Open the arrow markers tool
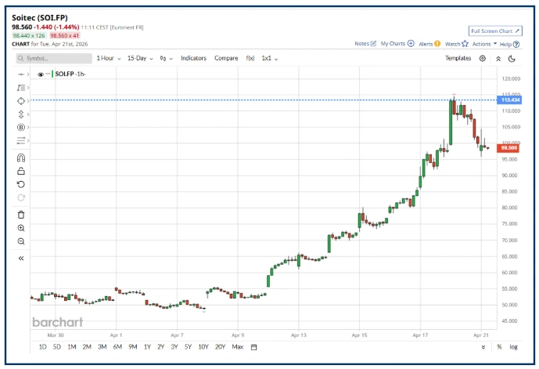This screenshot has height=369, width=539. (x=21, y=114)
